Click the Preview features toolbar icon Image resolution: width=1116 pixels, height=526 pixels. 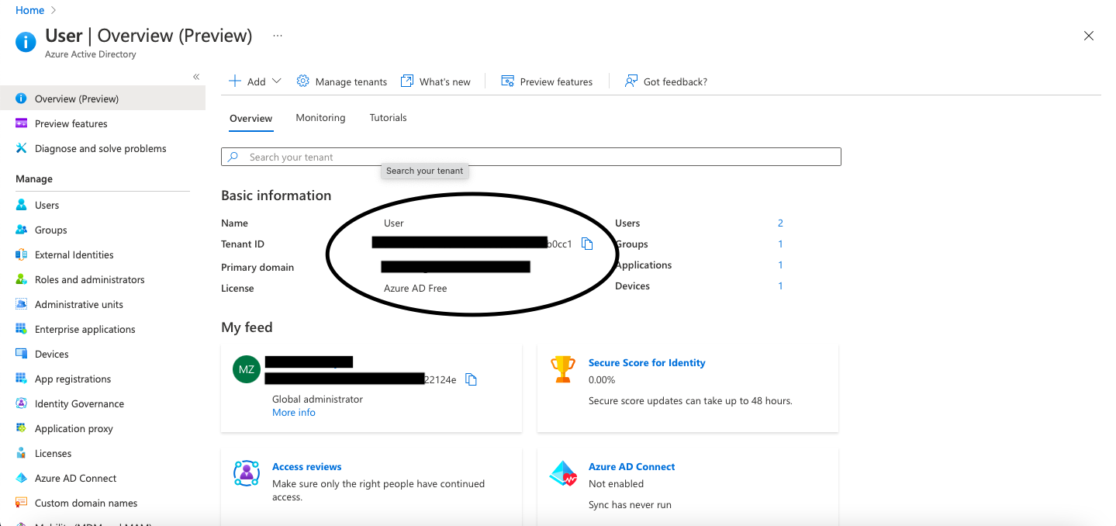click(x=508, y=81)
